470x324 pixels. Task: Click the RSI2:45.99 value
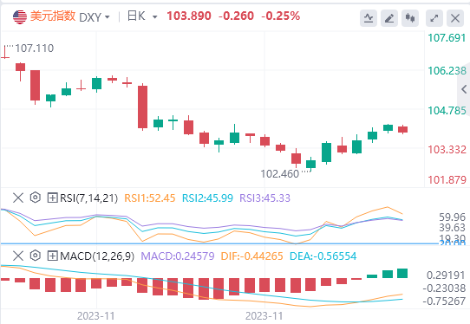[x=207, y=198]
